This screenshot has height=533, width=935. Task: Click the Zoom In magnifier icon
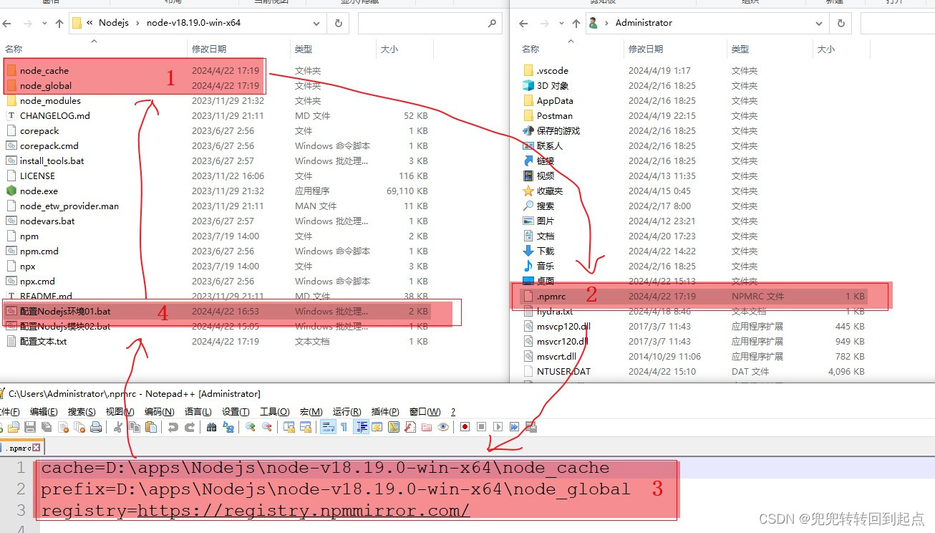point(250,427)
